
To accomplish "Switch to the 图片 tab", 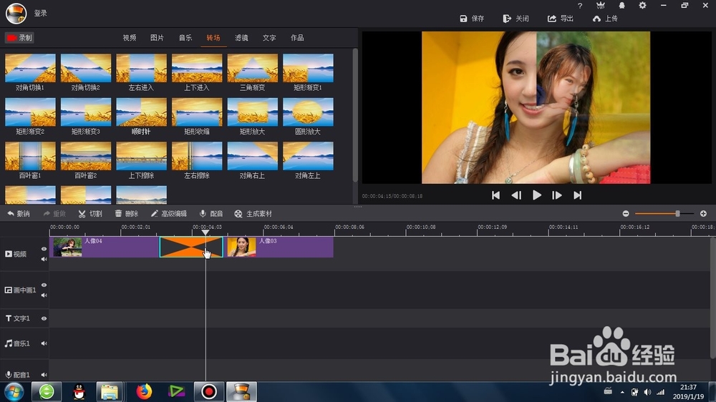I will coord(157,38).
